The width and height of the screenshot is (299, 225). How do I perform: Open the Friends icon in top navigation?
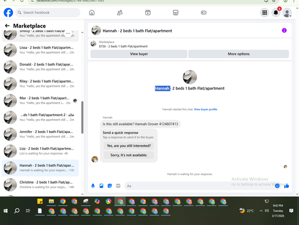point(120,13)
